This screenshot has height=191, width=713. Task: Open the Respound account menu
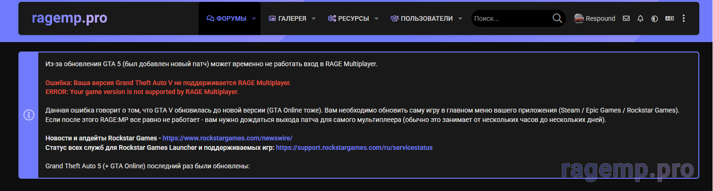coord(600,18)
